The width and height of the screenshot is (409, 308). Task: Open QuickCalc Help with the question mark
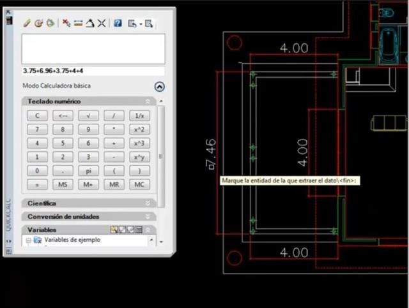[118, 23]
